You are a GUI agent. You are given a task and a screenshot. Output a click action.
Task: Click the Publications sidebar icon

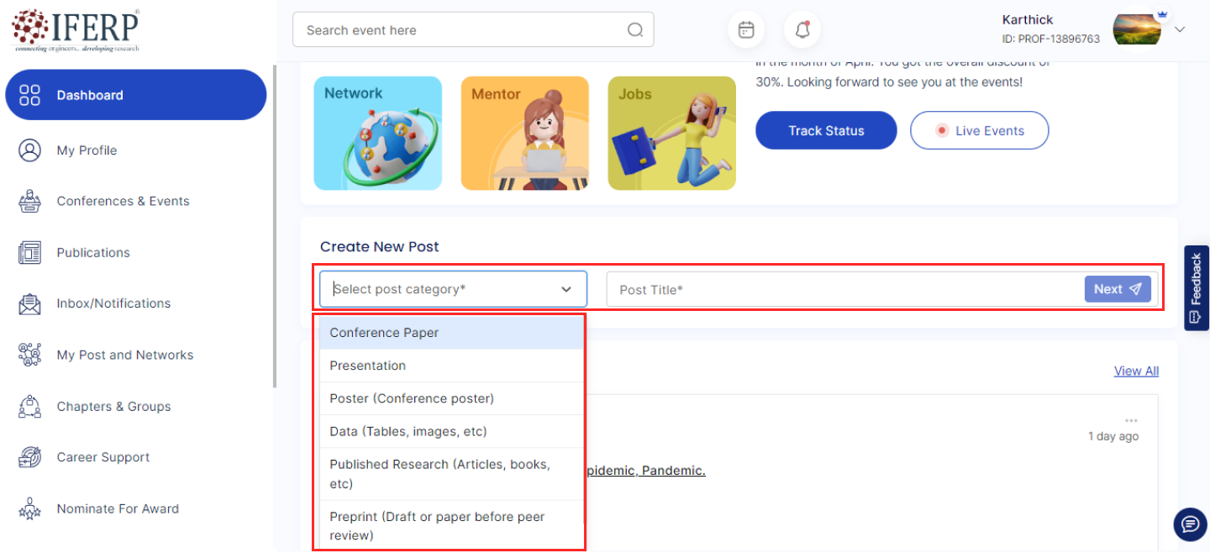(x=29, y=252)
